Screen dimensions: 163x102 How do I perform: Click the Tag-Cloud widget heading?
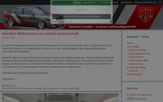coord(132,88)
